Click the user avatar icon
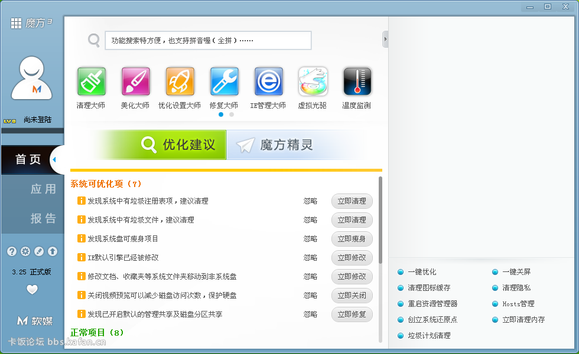This screenshot has width=579, height=354. 32,78
